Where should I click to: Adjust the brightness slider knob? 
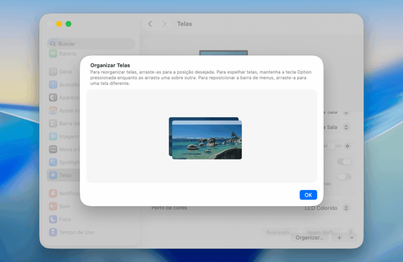click(x=331, y=146)
